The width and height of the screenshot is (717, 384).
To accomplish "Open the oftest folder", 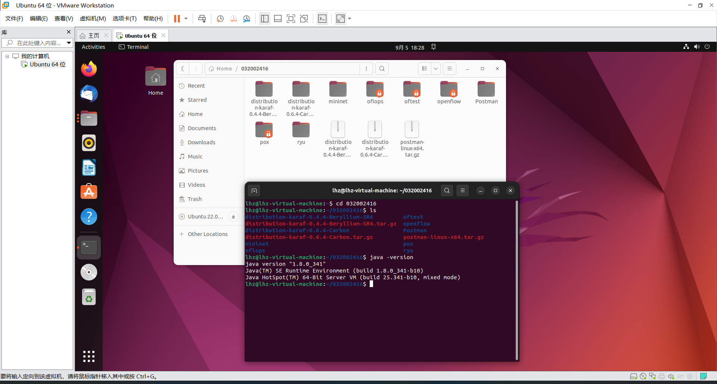I will [x=412, y=92].
